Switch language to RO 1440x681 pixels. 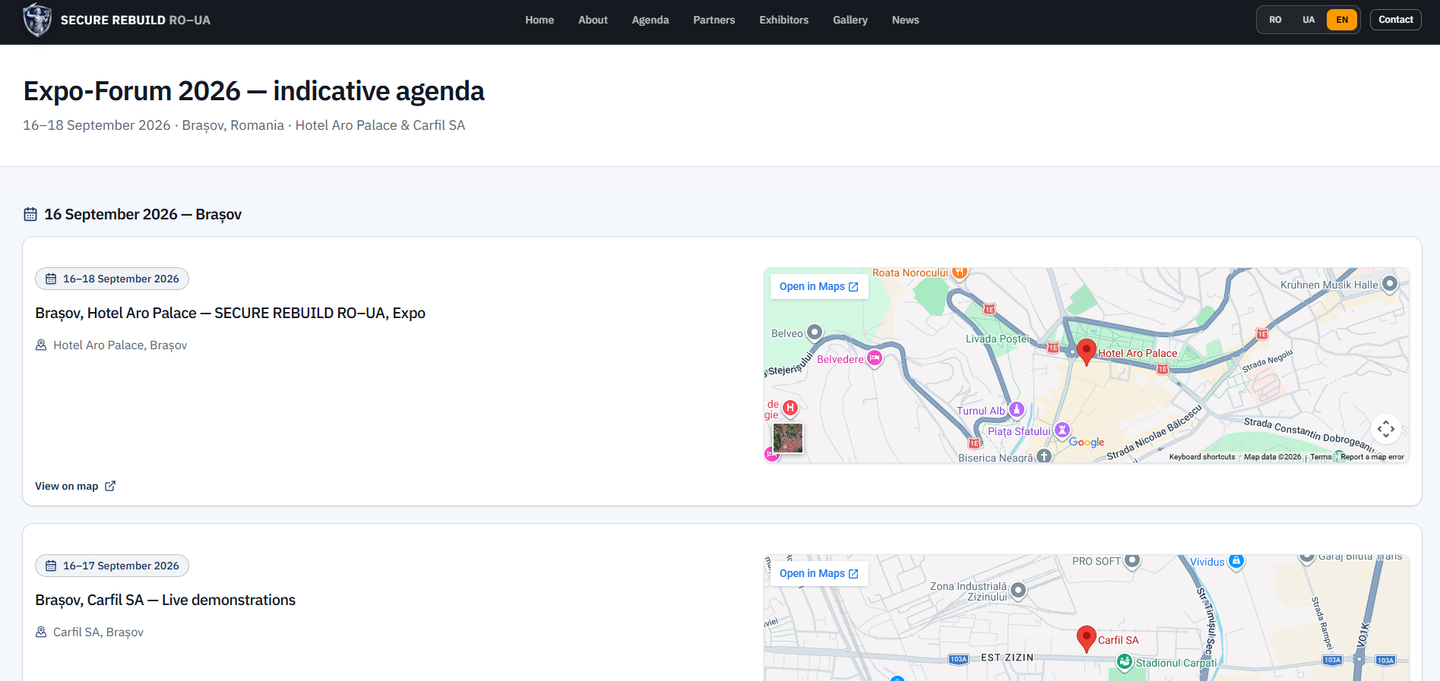[1275, 20]
